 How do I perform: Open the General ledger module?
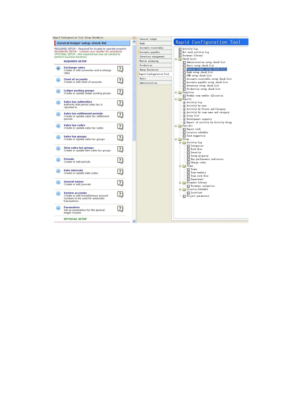[155, 39]
